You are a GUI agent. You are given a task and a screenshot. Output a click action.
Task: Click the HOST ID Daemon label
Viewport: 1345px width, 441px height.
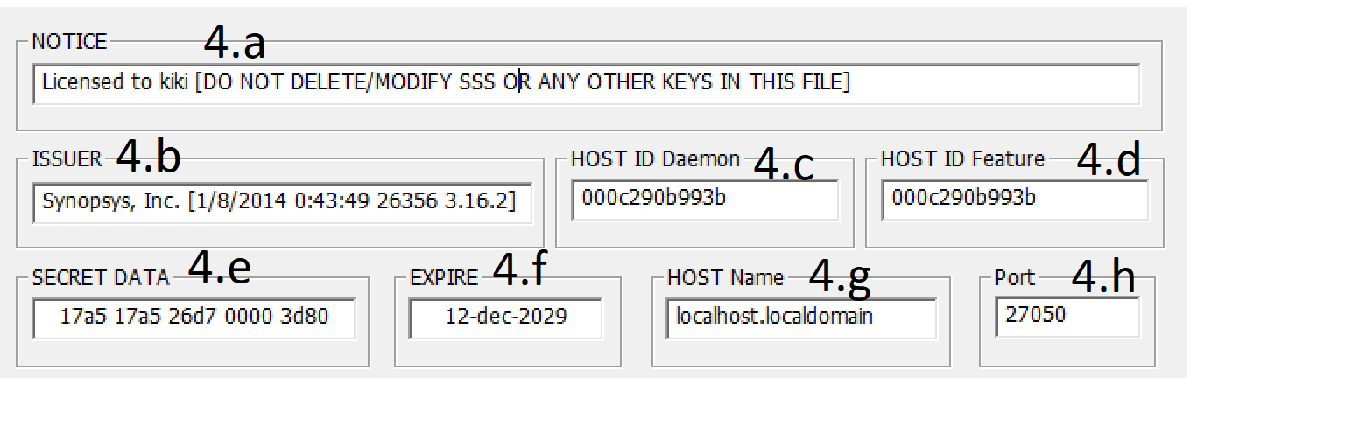(655, 159)
